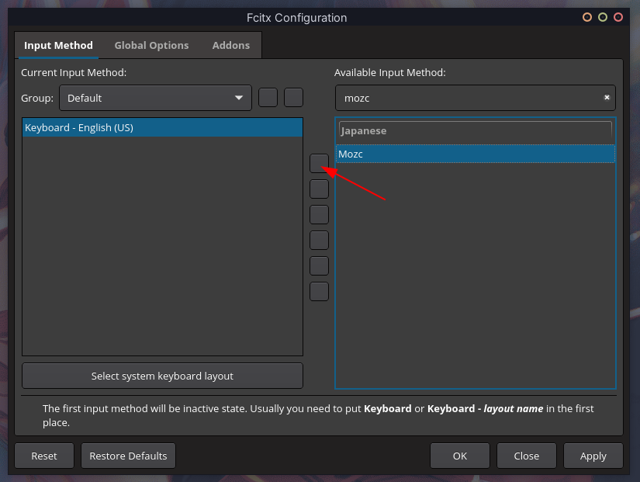Image resolution: width=640 pixels, height=482 pixels.
Task: Click the remove input method button below it
Action: [319, 189]
